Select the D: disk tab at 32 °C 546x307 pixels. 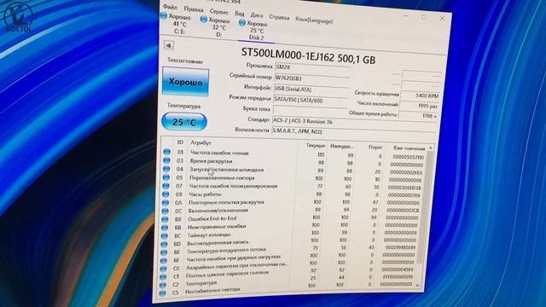[x=215, y=27]
